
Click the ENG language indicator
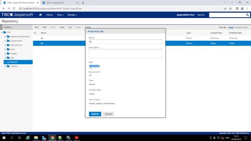click(x=227, y=137)
